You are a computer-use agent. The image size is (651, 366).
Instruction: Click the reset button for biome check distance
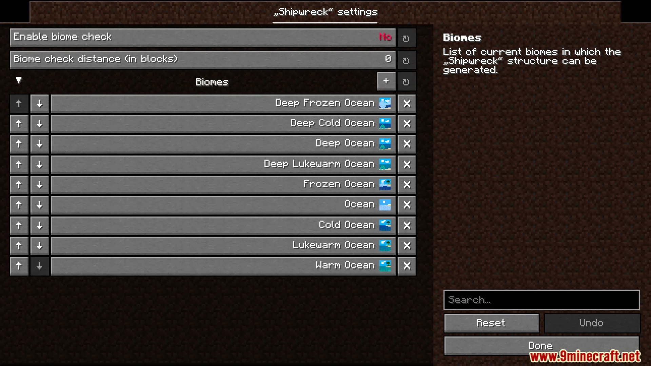point(406,59)
